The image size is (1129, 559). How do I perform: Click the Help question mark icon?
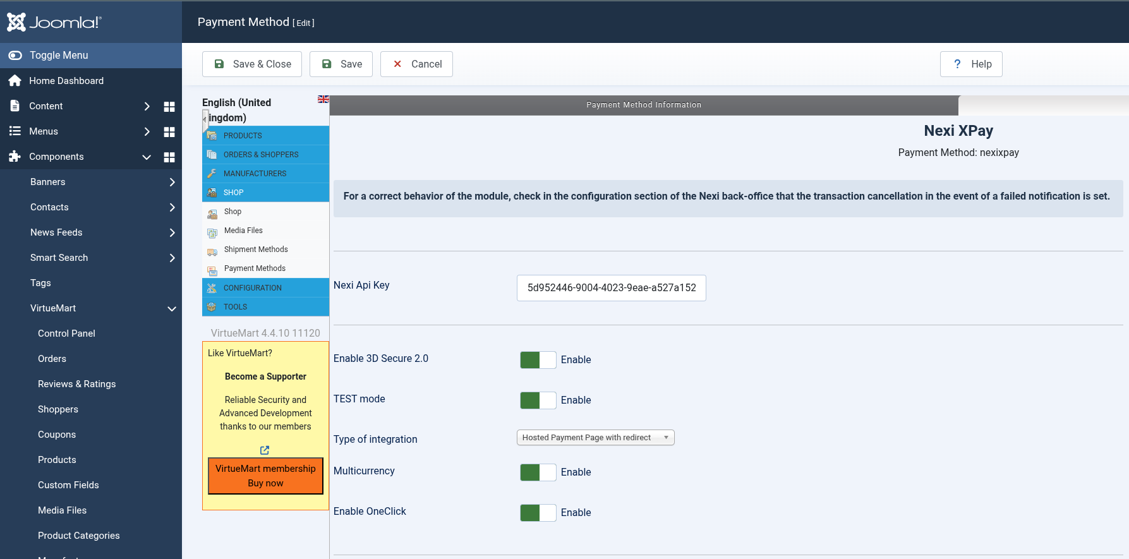957,64
